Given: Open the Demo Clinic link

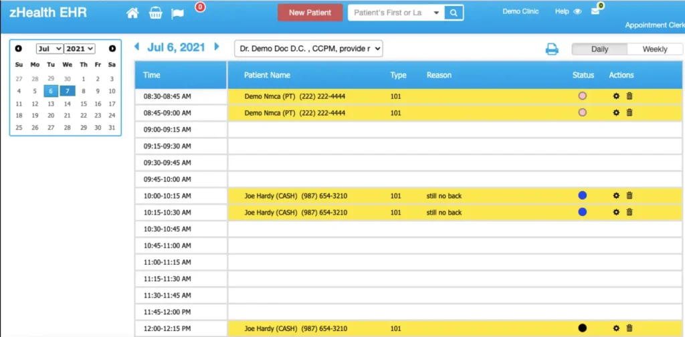Looking at the screenshot, I should [x=520, y=12].
